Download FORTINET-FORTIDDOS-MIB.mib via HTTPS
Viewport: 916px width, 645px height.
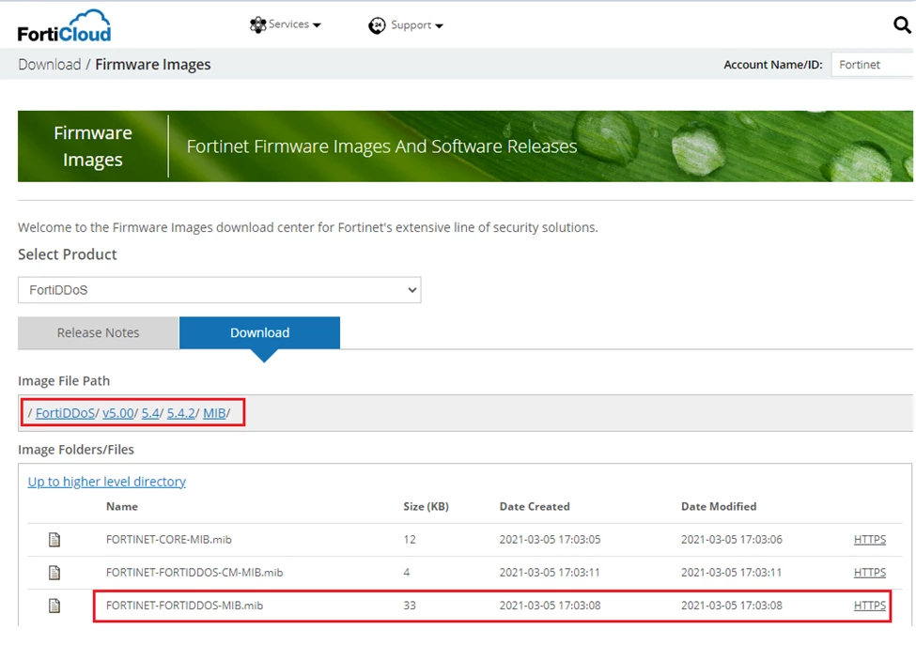(870, 606)
